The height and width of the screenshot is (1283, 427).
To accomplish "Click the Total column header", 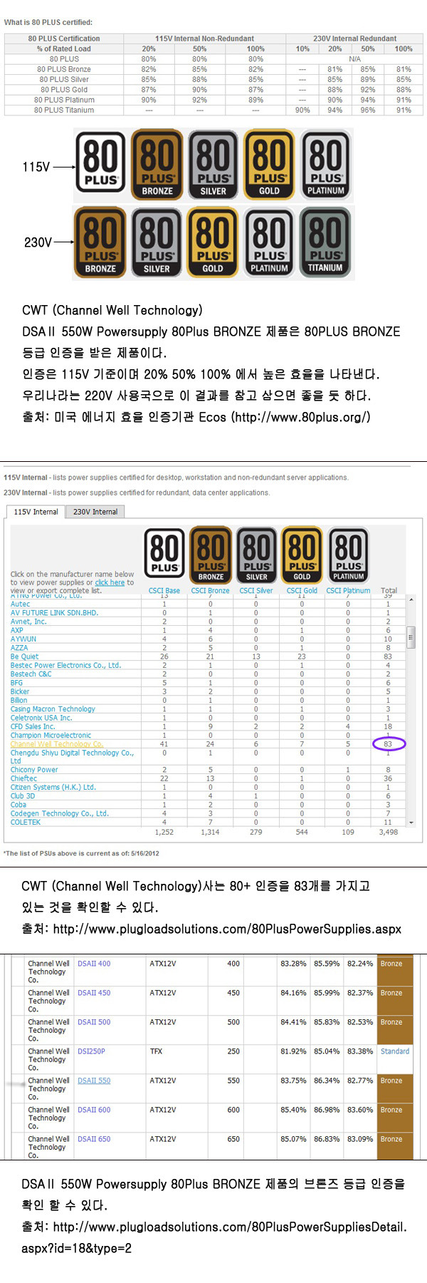I will 389,590.
